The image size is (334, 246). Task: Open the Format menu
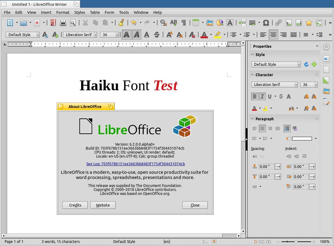[63, 12]
